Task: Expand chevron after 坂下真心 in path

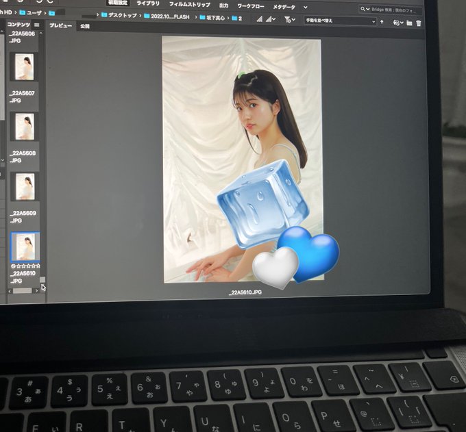Action: coord(228,18)
